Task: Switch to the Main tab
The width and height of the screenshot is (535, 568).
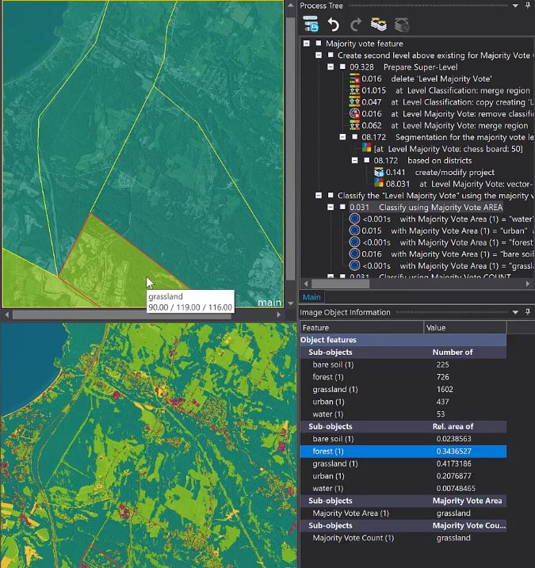Action: pyautogui.click(x=311, y=297)
